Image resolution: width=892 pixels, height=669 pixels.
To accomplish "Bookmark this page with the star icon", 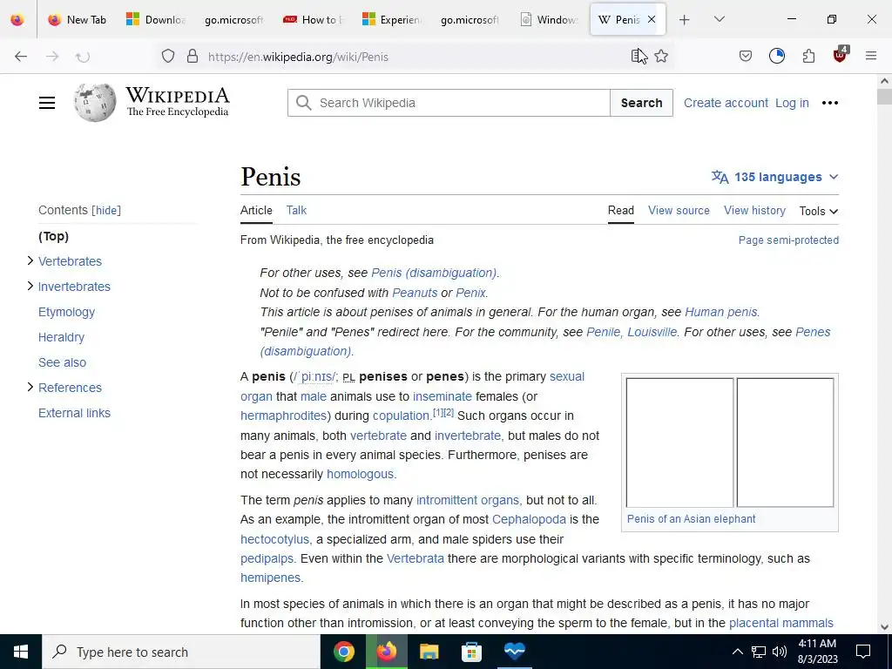I will [661, 56].
